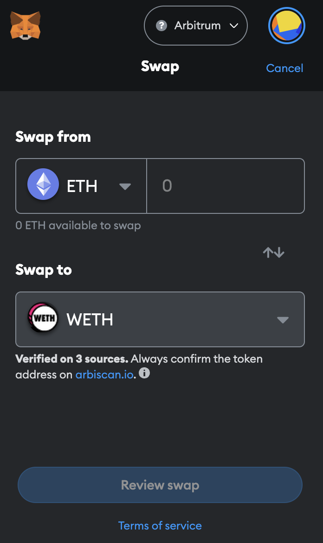This screenshot has width=323, height=543.
Task: Click the MetaMask fox logo
Action: click(x=25, y=26)
